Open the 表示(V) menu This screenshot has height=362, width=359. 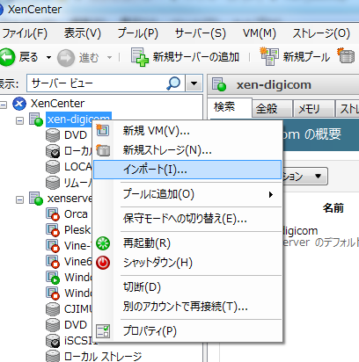[83, 33]
